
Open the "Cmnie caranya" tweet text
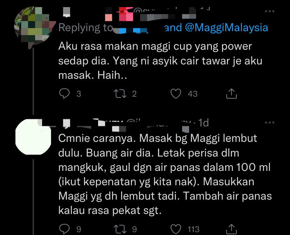pyautogui.click(x=165, y=174)
